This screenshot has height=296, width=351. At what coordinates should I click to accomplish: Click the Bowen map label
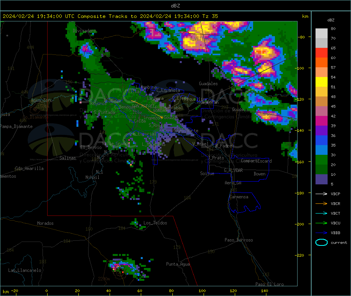(259, 174)
